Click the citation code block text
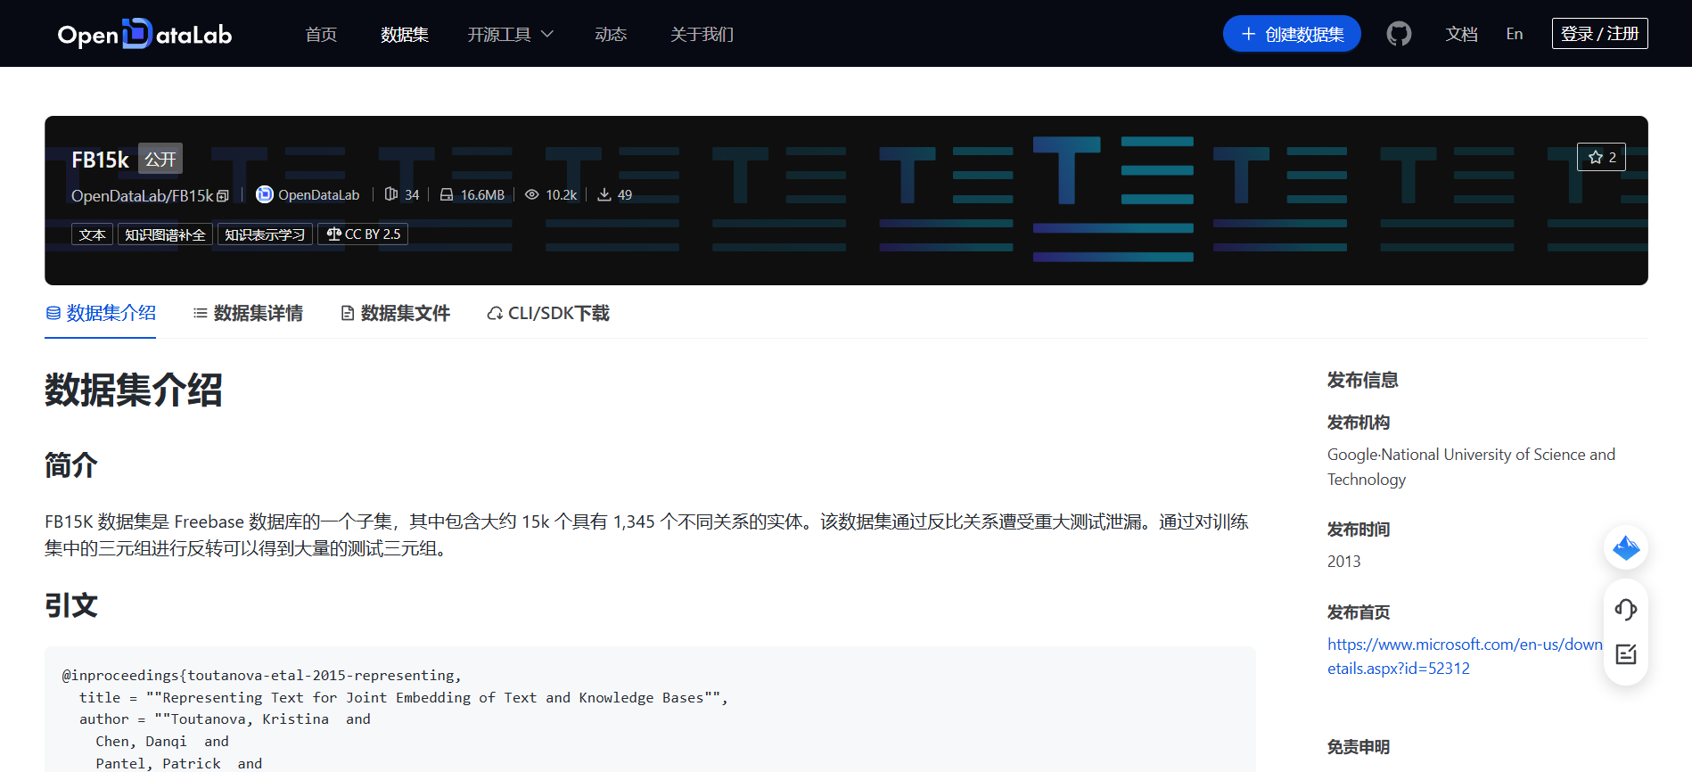 pyautogui.click(x=650, y=710)
